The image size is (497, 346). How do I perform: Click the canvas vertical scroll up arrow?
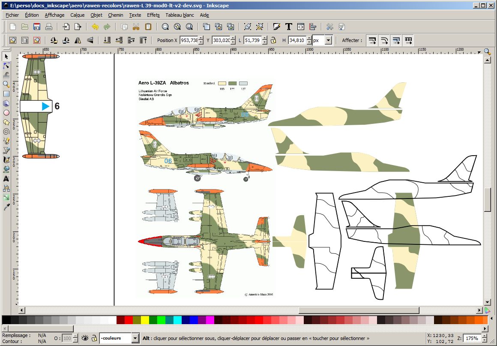pos(487,60)
